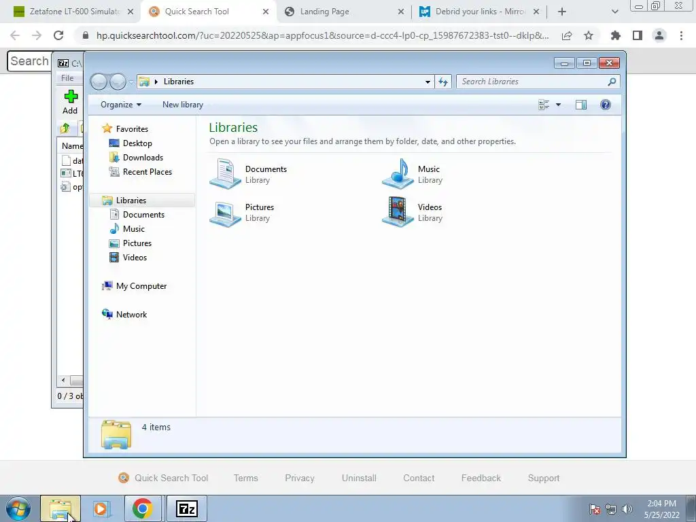Click the New library button
696x522 pixels.
[182, 105]
